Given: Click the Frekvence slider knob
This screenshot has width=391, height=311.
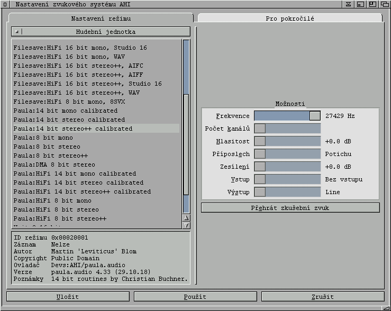Looking at the screenshot, I should [x=315, y=116].
